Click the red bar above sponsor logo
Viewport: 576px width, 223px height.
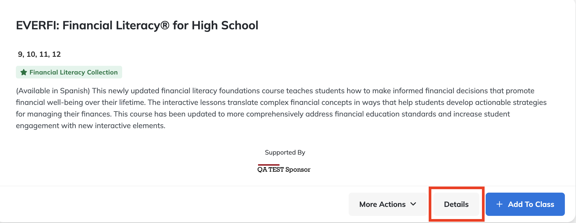click(x=269, y=165)
